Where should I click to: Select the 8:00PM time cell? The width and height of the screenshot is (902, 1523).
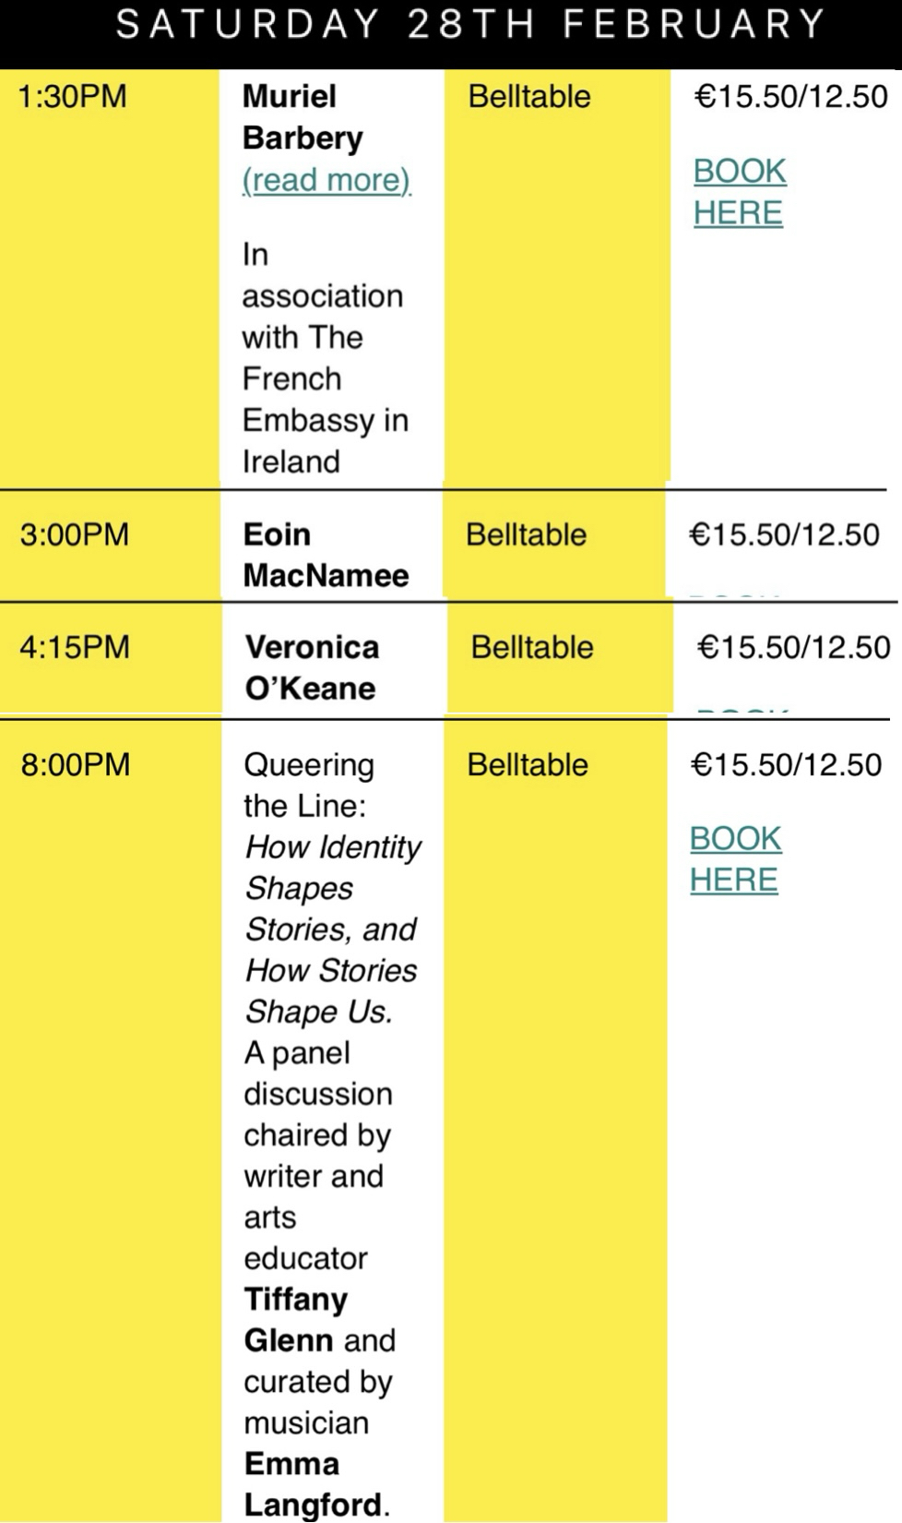(x=76, y=765)
